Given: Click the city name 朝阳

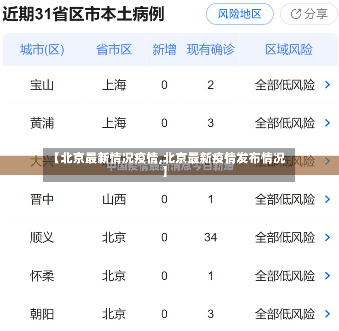Looking at the screenshot, I should pos(42,314).
